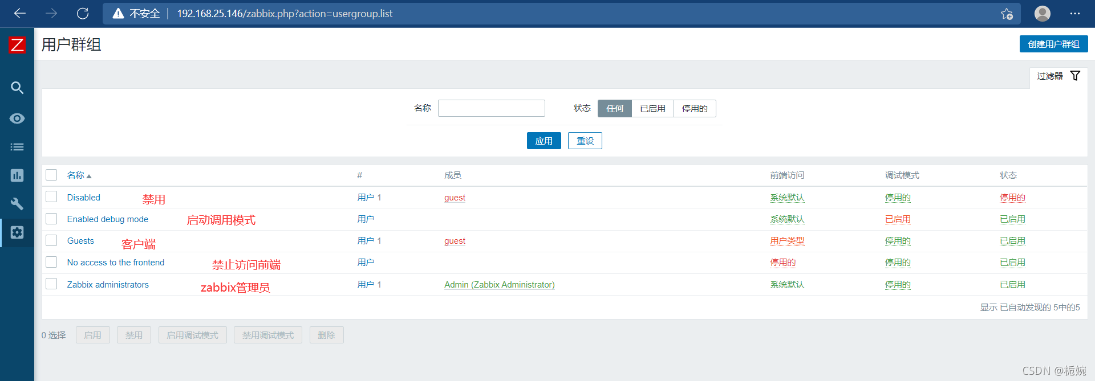Reload the page with refresh icon

[x=83, y=13]
